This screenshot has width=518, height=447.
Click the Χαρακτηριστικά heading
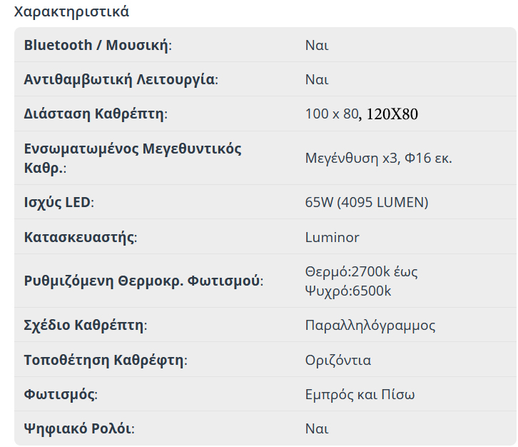coord(71,12)
